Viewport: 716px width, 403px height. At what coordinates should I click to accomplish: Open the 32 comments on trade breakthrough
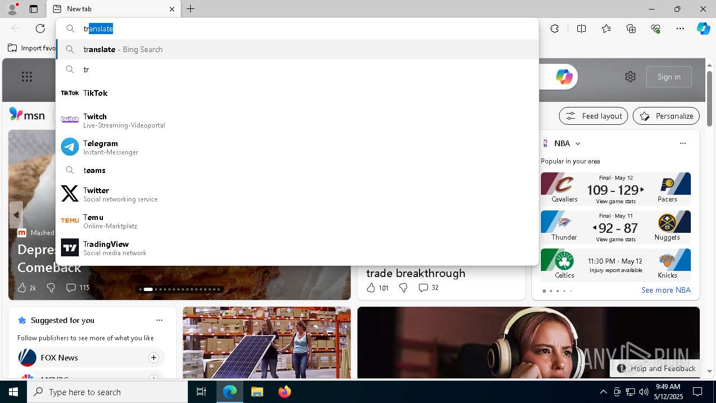coord(428,288)
